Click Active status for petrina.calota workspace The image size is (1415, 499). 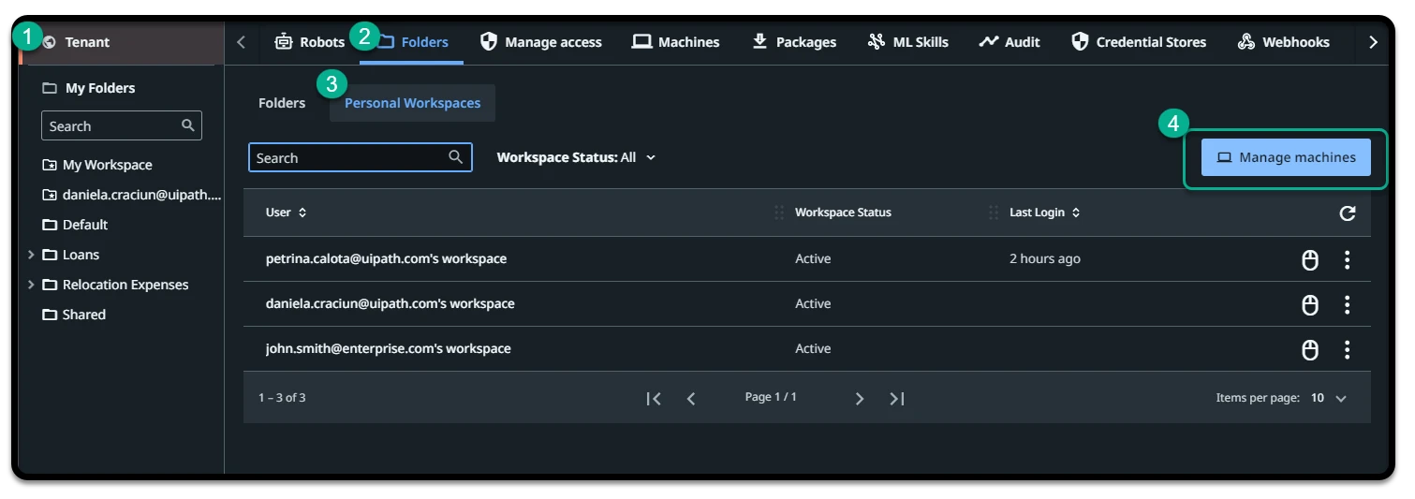point(813,258)
